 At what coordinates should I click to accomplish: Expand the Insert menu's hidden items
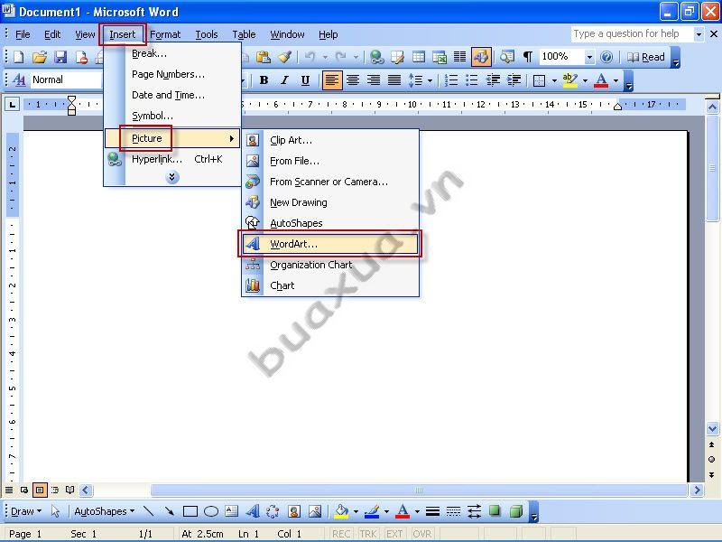pyautogui.click(x=172, y=177)
